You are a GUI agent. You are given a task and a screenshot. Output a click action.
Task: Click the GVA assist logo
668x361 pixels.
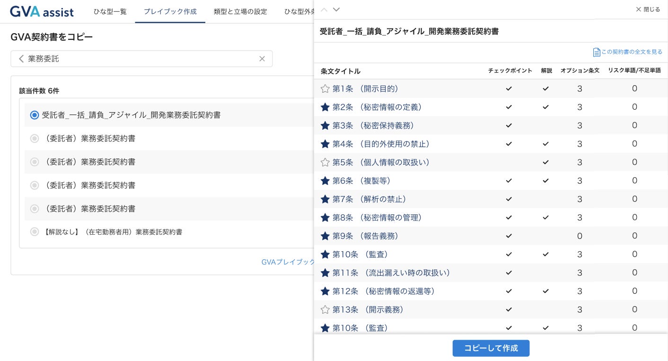point(42,11)
